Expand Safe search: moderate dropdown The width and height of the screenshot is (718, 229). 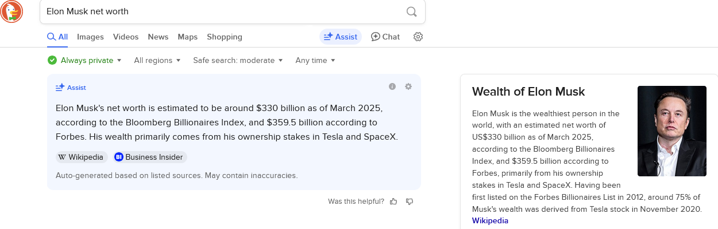point(238,60)
